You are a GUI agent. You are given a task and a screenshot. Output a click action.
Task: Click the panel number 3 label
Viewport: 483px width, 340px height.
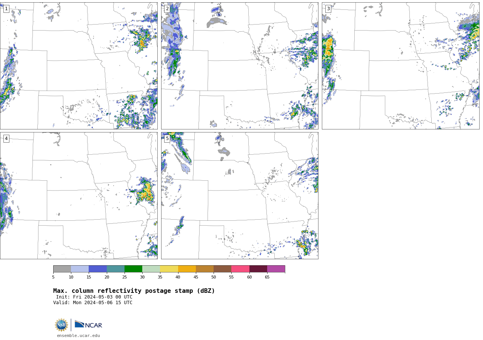click(328, 9)
